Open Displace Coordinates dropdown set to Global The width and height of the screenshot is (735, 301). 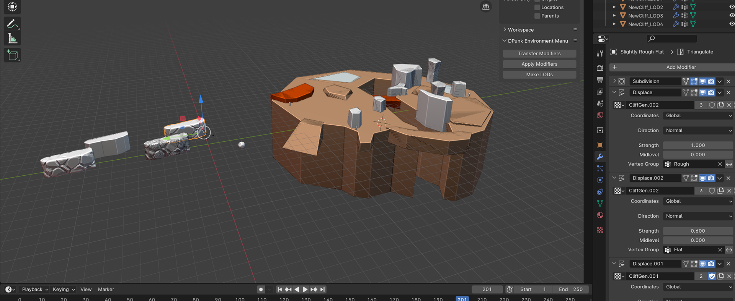pos(698,116)
